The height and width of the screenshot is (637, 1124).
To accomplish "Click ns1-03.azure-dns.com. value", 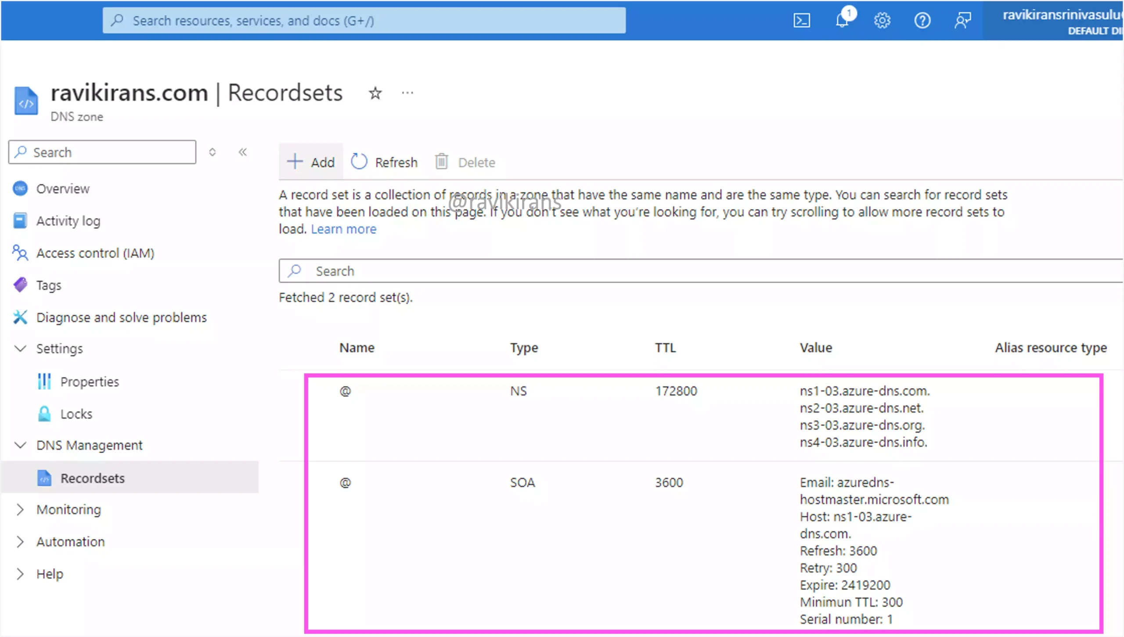I will (865, 391).
